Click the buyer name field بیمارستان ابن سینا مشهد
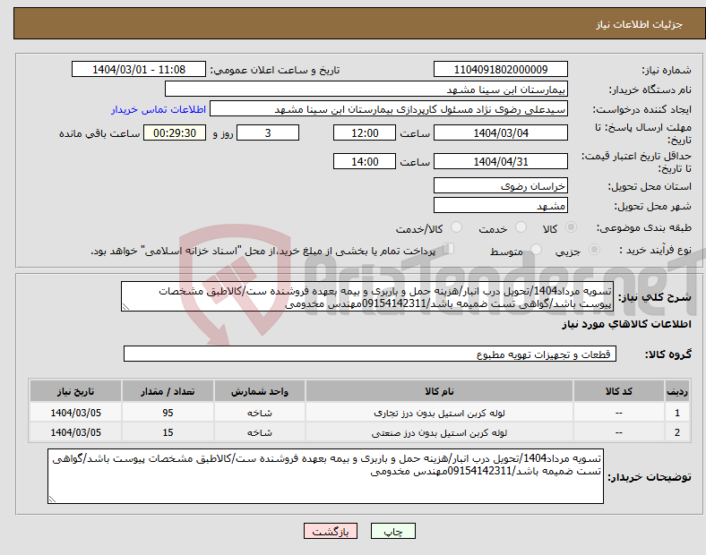Image resolution: width=706 pixels, height=555 pixels. [366, 89]
